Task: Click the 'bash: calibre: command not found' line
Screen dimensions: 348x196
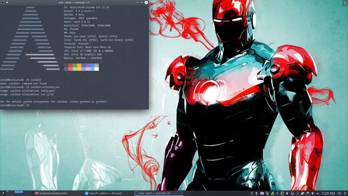Action: (23, 83)
